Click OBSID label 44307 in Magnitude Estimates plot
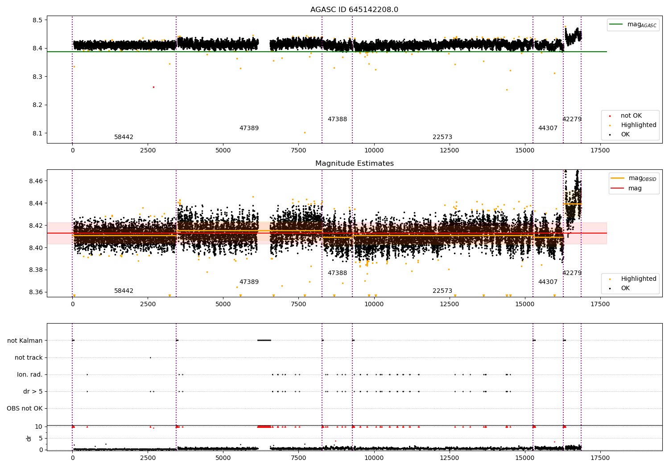The image size is (669, 468). (548, 282)
